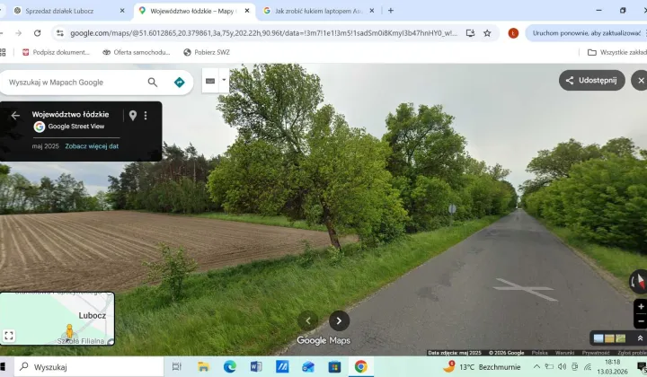Zoom out with the minus button

click(x=641, y=321)
